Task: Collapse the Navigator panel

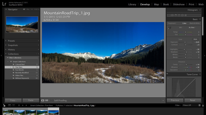Action: coord(6,9)
